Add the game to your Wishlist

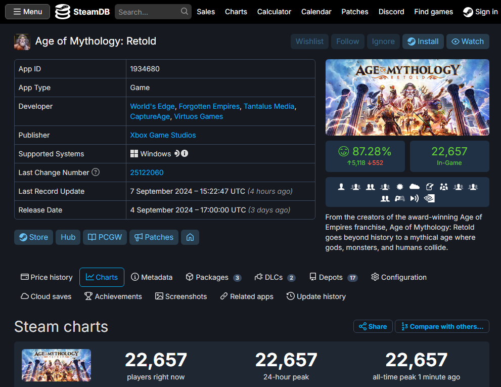click(x=309, y=41)
